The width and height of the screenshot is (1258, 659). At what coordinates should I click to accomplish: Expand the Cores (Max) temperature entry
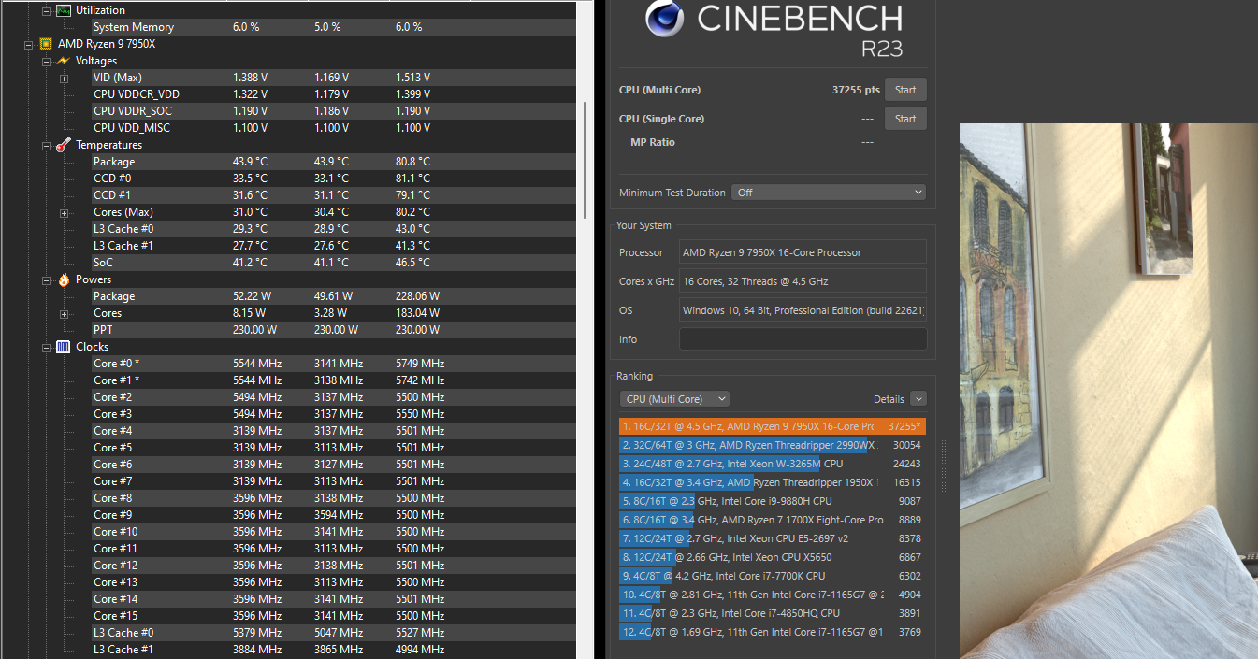63,212
